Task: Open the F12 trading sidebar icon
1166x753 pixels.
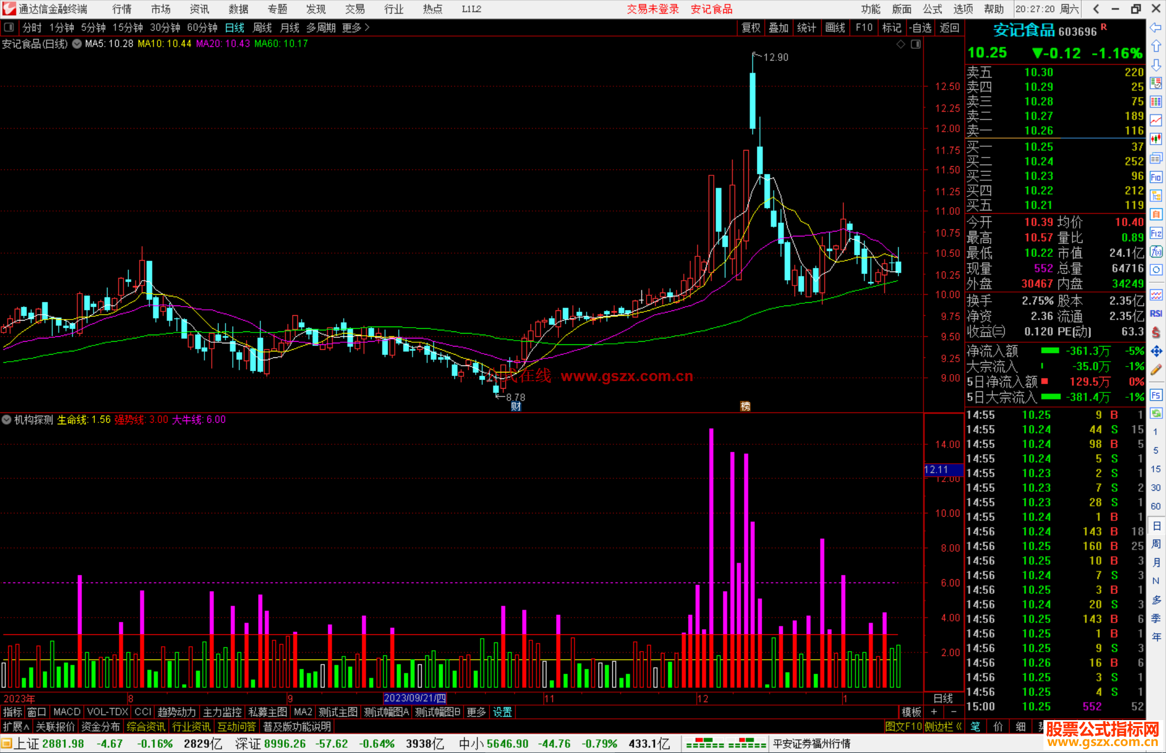Action: click(x=1156, y=233)
